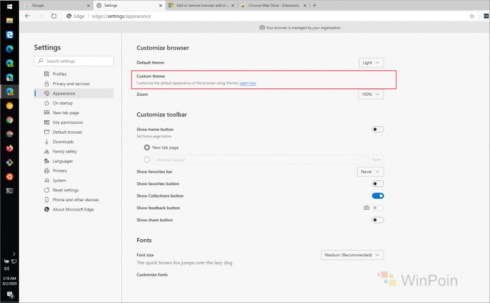Open System settings

74,180
